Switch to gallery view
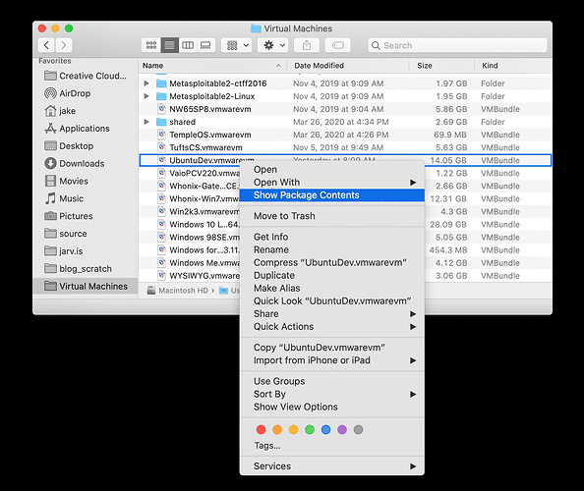Screen dimensions: 584x491 point(205,45)
